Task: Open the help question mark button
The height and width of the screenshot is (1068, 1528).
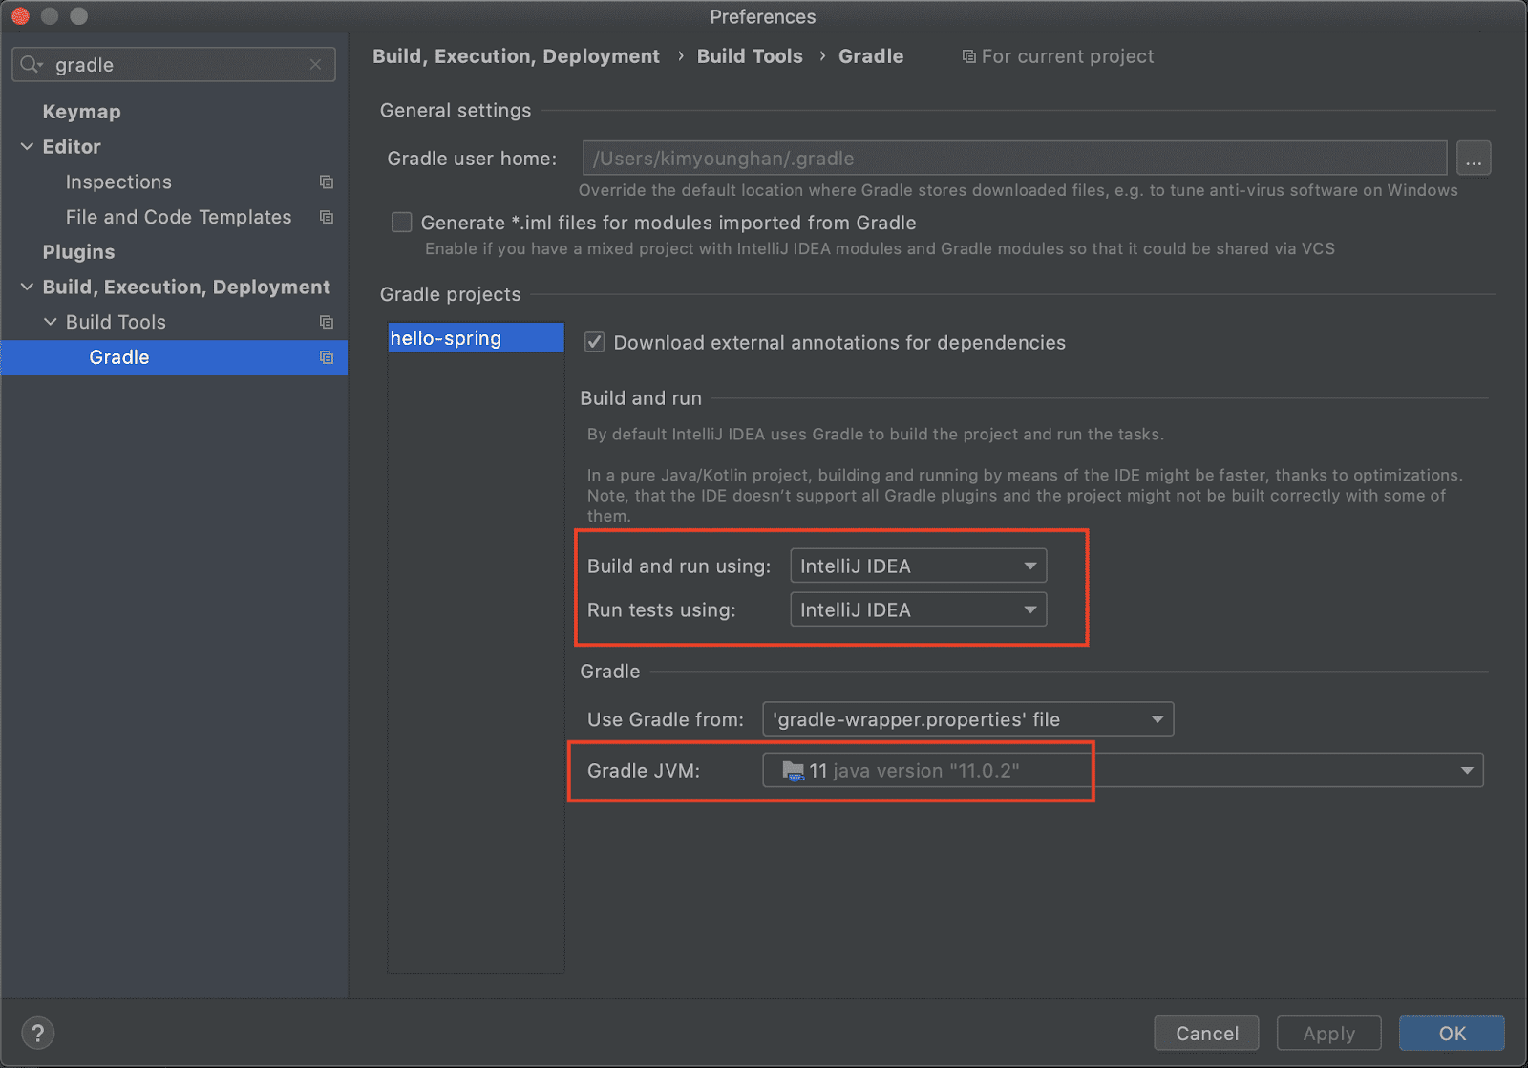Action: point(37,1033)
